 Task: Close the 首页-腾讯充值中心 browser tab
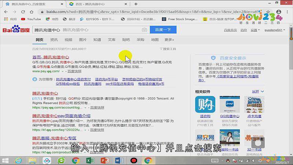(126, 4)
